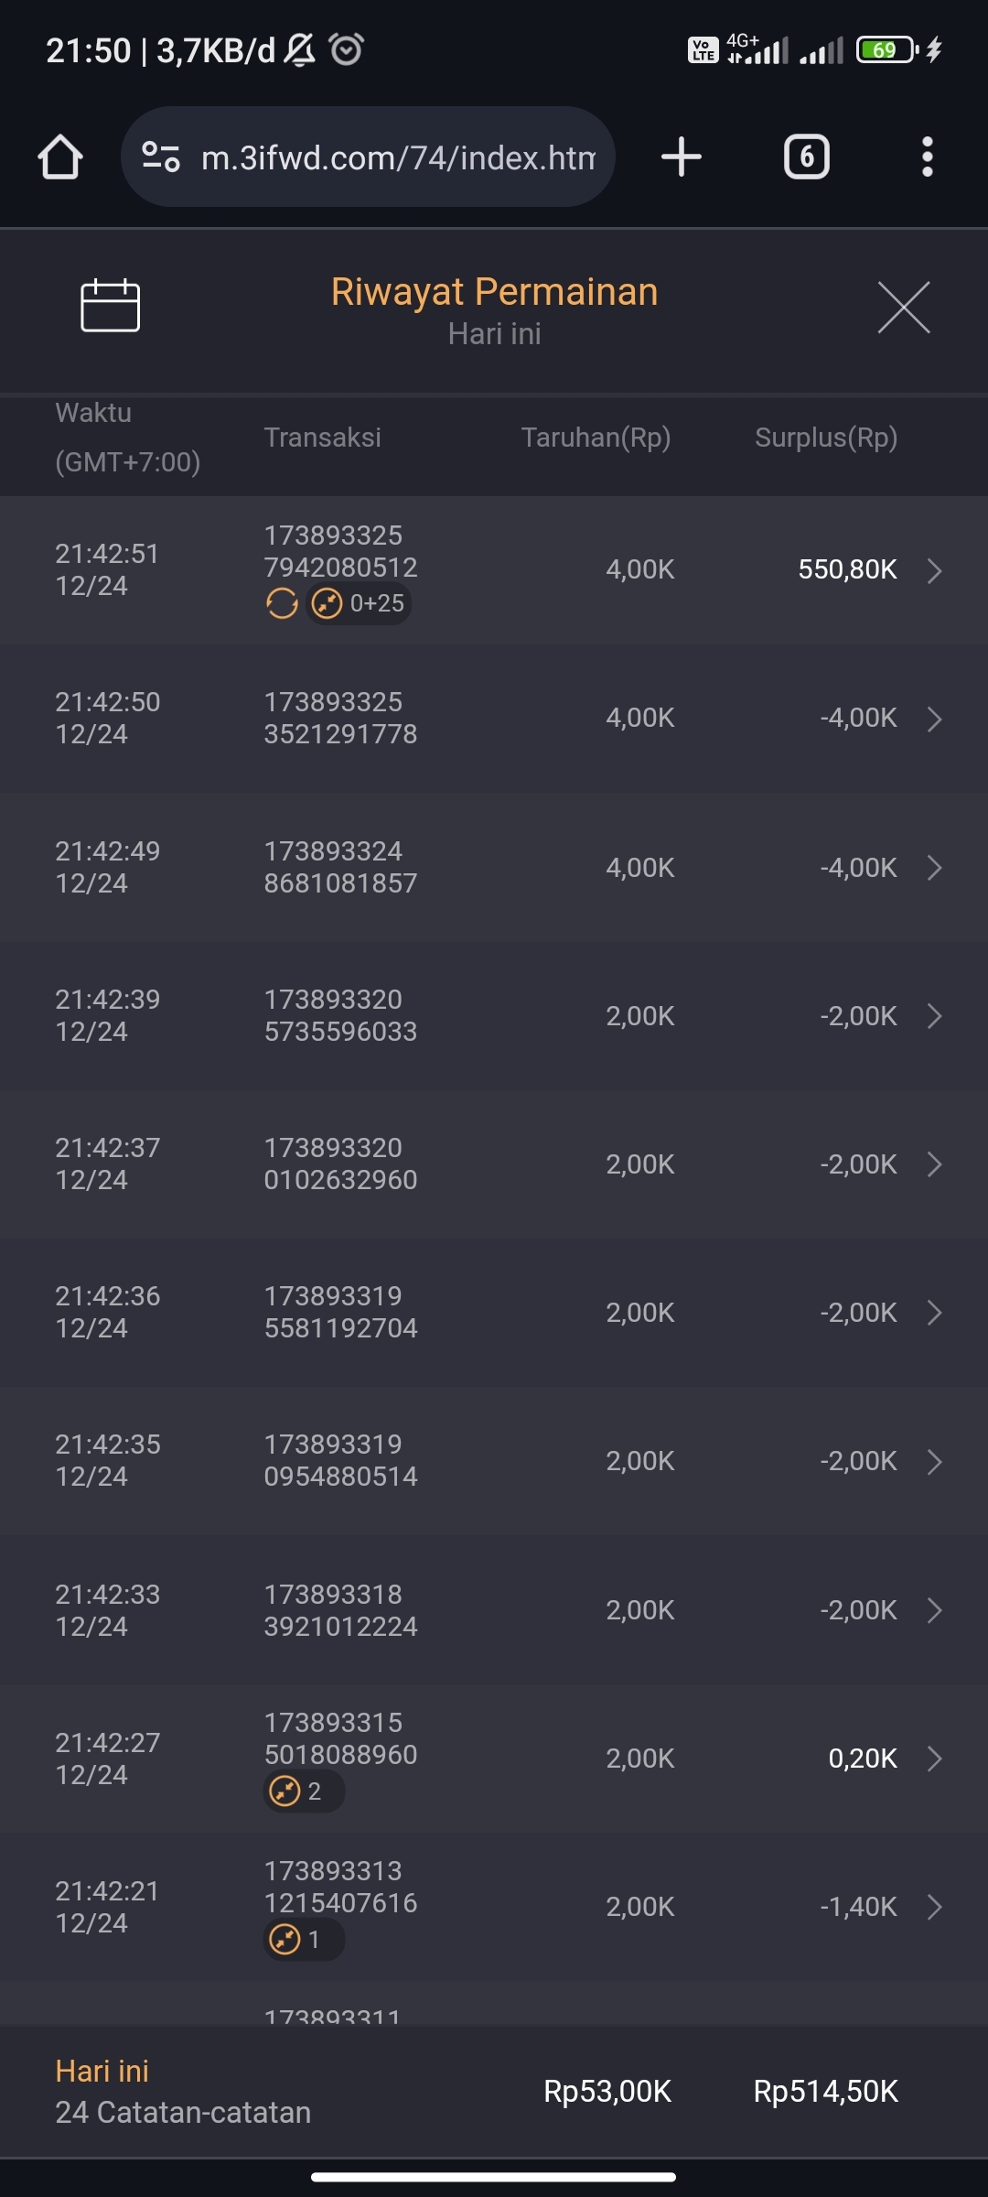Open tab switcher showing 6 tabs

[806, 157]
